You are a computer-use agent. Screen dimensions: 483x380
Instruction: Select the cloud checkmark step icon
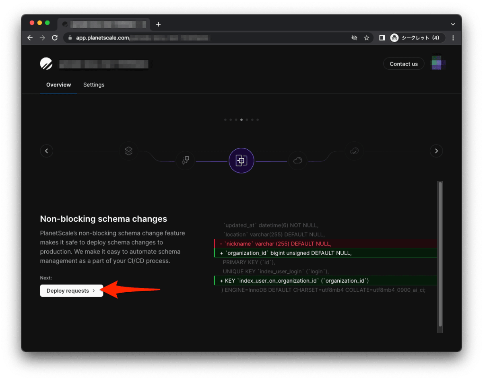[354, 151]
